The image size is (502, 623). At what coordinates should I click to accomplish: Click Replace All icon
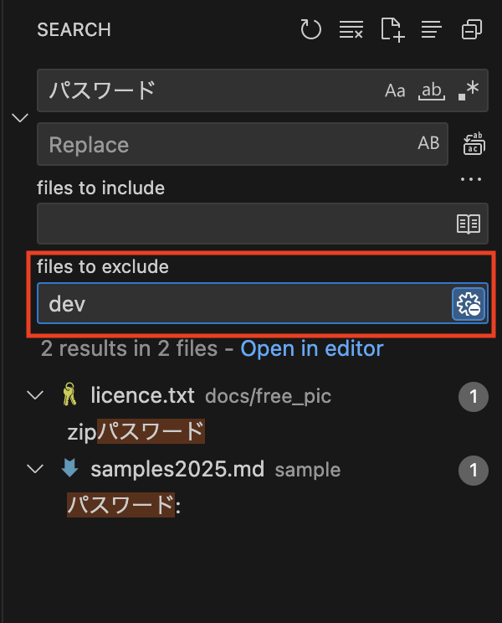tap(474, 144)
